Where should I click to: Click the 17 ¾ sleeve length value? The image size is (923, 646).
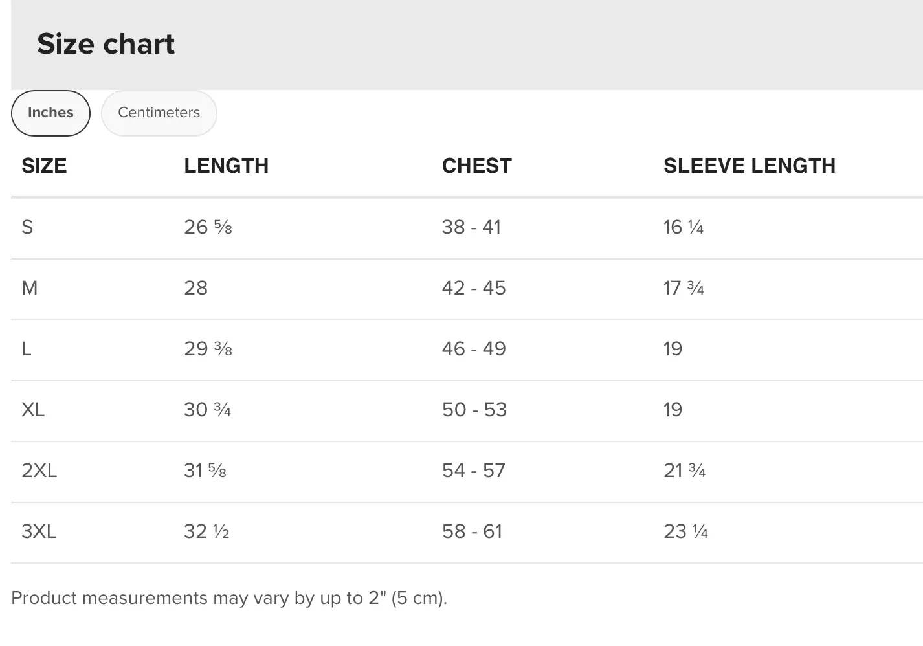[x=684, y=288]
